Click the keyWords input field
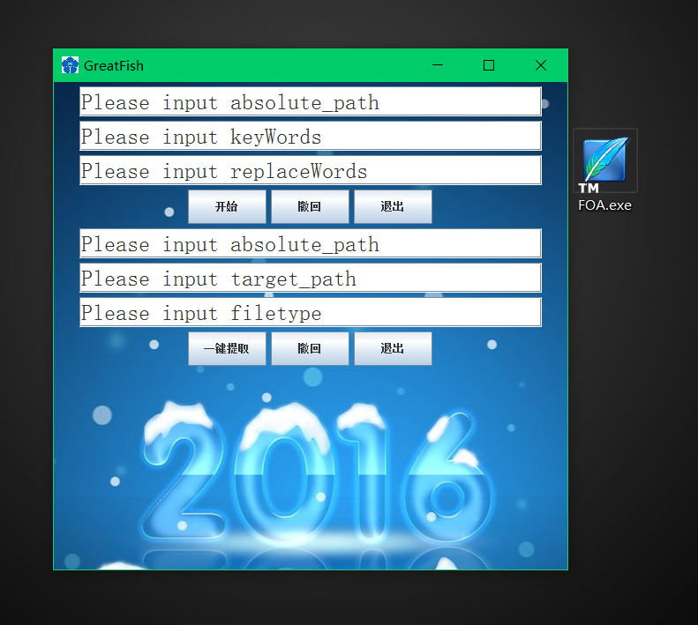This screenshot has height=625, width=698. pos(311,136)
